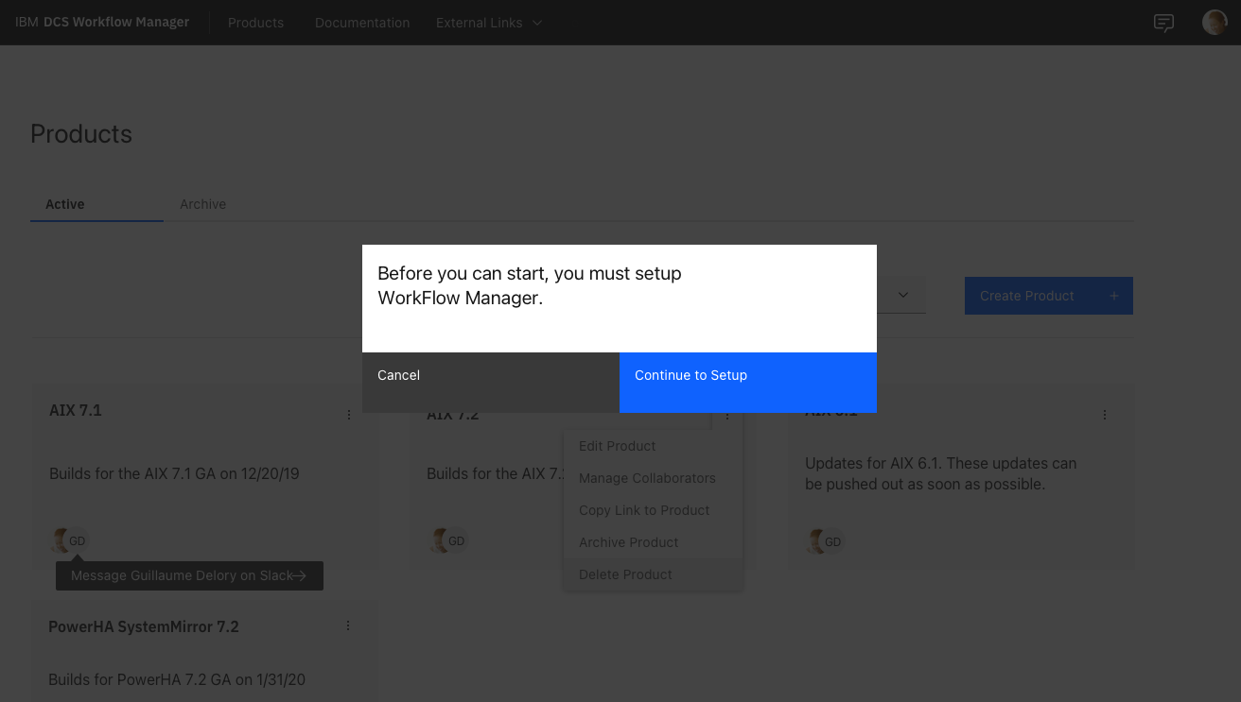Choose Delete Product from the context menu
The height and width of the screenshot is (702, 1241).
click(x=653, y=574)
